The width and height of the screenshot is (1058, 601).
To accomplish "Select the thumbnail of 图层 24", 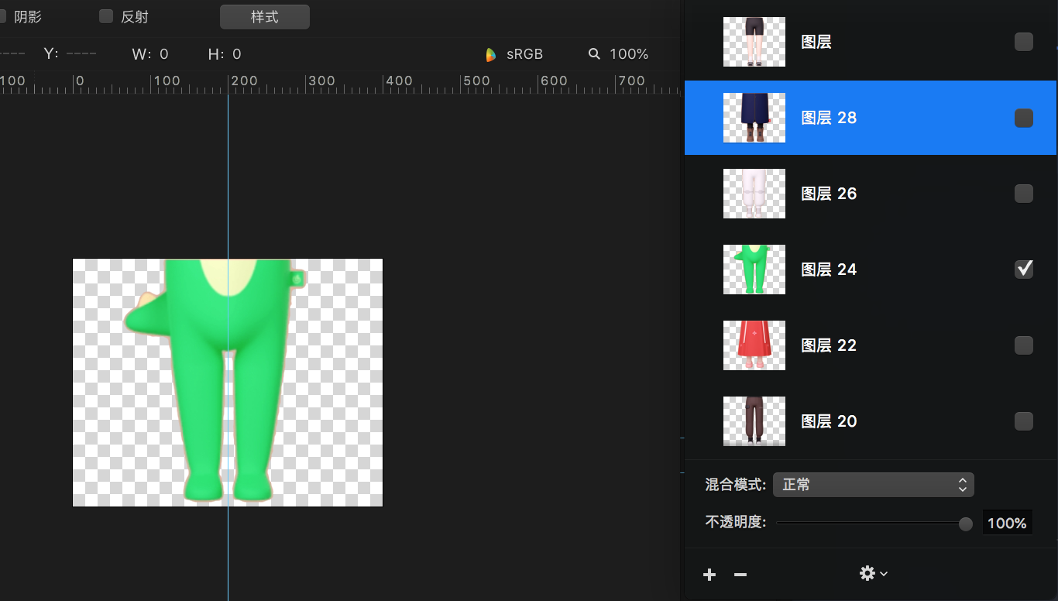I will pyautogui.click(x=754, y=270).
